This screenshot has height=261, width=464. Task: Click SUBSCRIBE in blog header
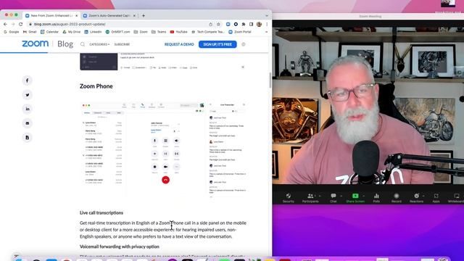(122, 44)
